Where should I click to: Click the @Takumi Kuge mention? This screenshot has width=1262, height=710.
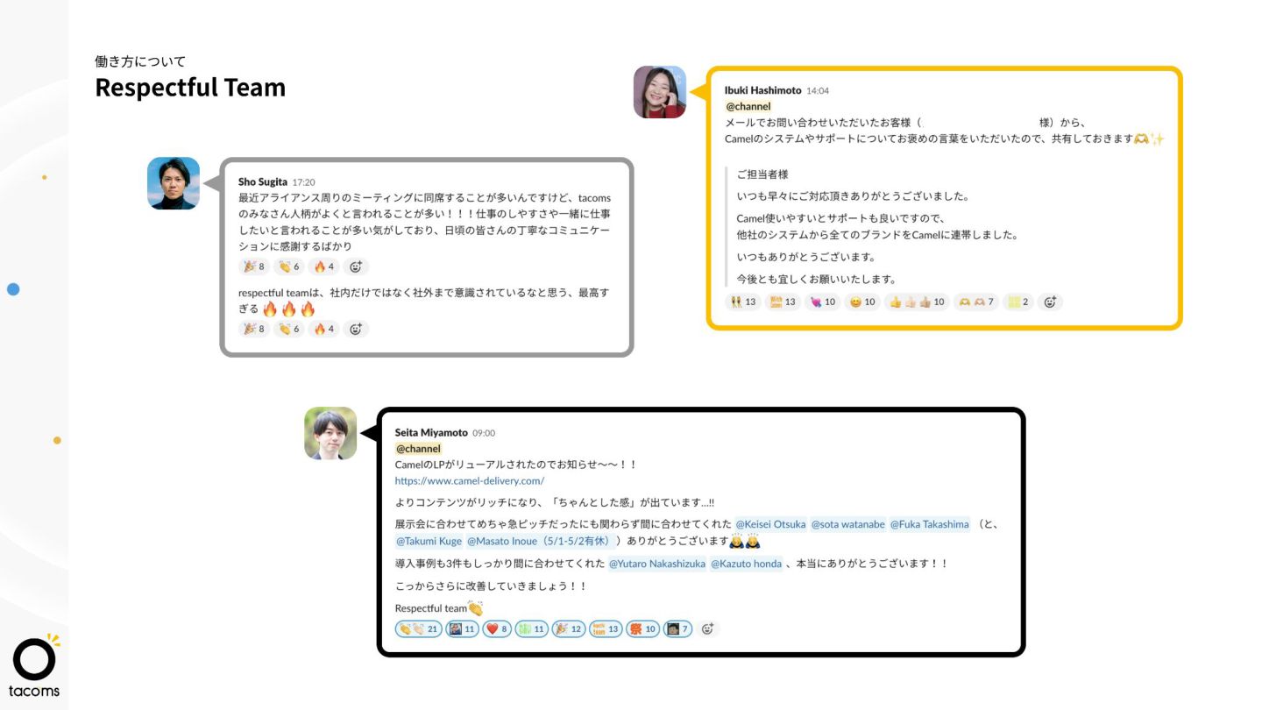point(429,541)
